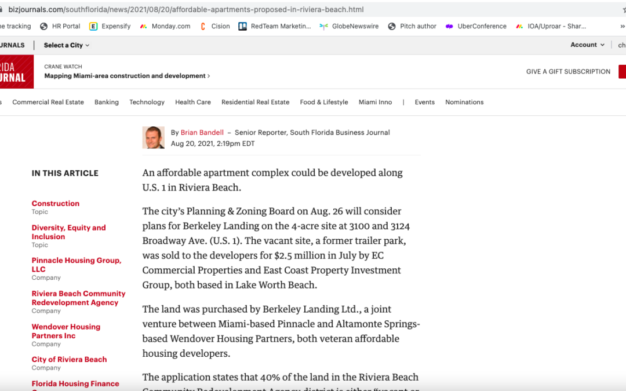
Task: Open Florida Housing Finance company link
Action: [75, 384]
